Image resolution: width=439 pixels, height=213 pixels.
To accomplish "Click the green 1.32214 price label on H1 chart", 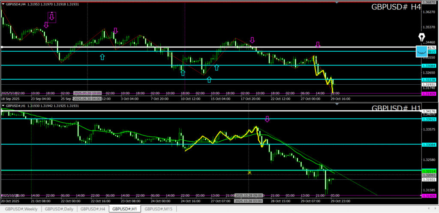I will pyautogui.click(x=429, y=171).
